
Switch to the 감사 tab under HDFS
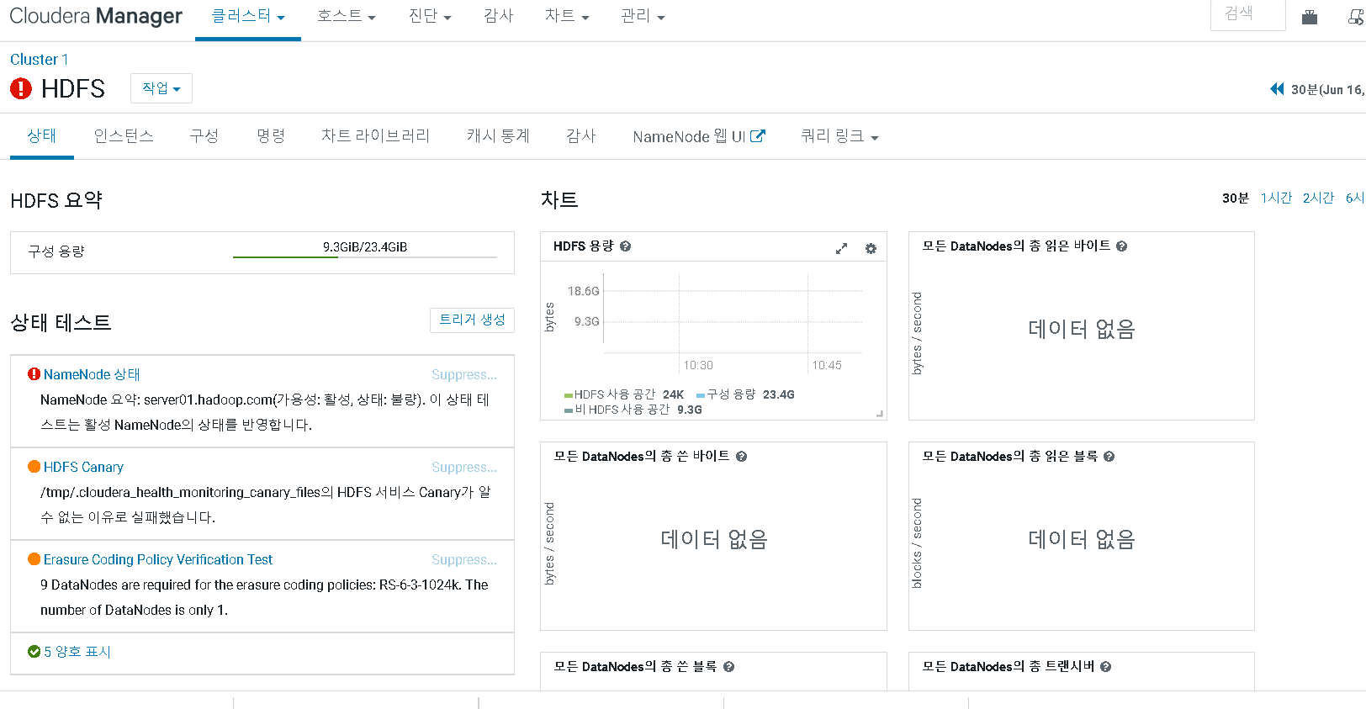pyautogui.click(x=581, y=136)
